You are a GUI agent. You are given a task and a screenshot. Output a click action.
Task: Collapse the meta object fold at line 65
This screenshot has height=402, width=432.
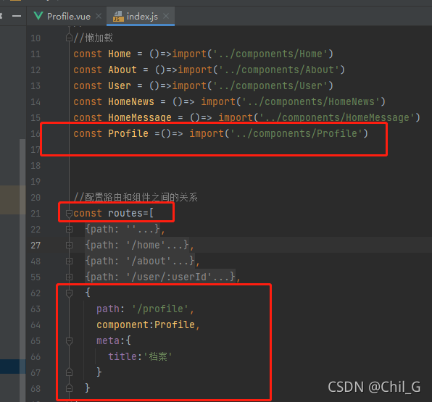69,341
